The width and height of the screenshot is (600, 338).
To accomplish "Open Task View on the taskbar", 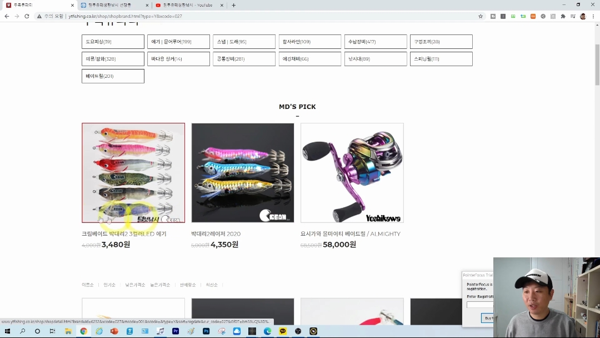I will click(52, 331).
